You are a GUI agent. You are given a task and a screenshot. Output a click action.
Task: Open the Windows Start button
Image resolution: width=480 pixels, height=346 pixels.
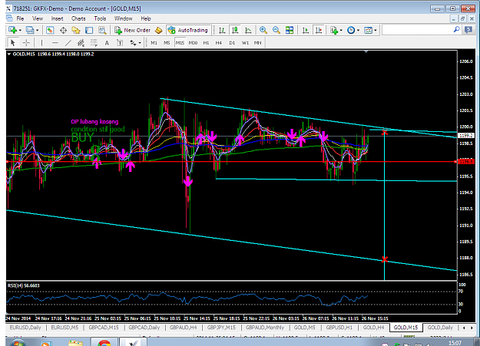point(17,342)
